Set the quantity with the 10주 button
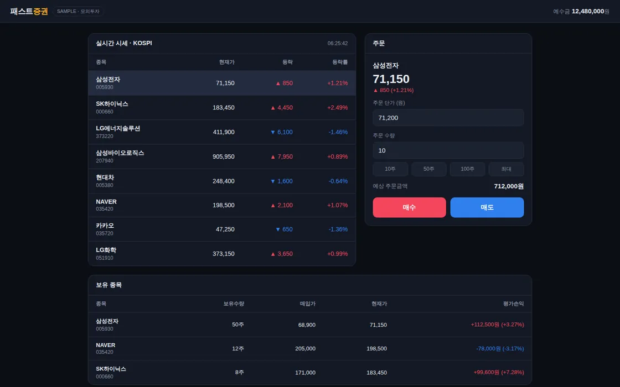This screenshot has width=620, height=387. (x=390, y=169)
